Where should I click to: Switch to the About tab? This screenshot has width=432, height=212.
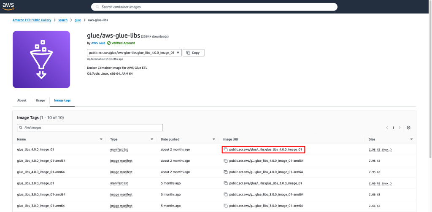(x=22, y=101)
